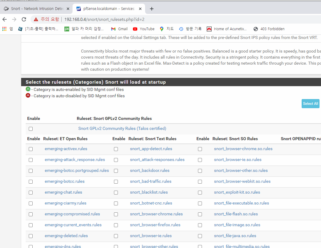Enable emerging-attack_response.rules checkbox
The height and width of the screenshot is (248, 321).
(31, 160)
